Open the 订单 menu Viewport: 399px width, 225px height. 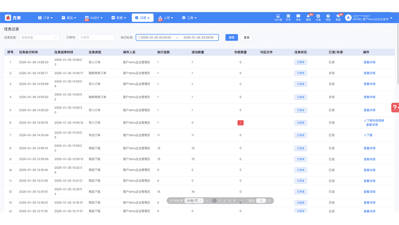pyautogui.click(x=45, y=18)
